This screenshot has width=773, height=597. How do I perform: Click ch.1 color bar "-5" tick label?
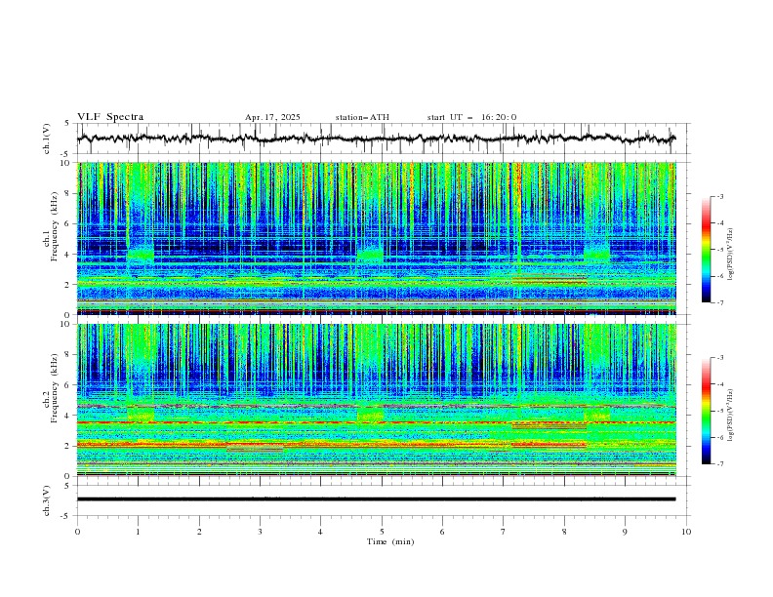[719, 250]
